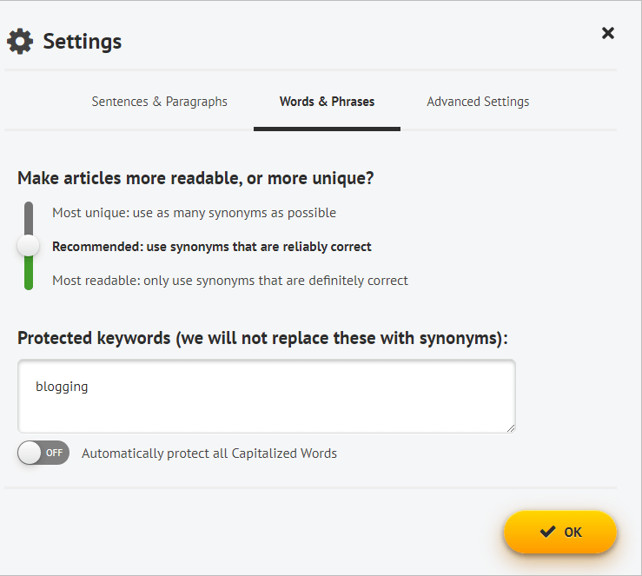Click the Protected keywords heading
Image resolution: width=642 pixels, height=576 pixels.
(x=262, y=339)
